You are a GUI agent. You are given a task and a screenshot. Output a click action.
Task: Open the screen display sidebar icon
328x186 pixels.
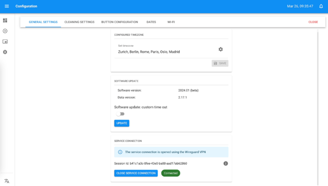(x=5, y=42)
